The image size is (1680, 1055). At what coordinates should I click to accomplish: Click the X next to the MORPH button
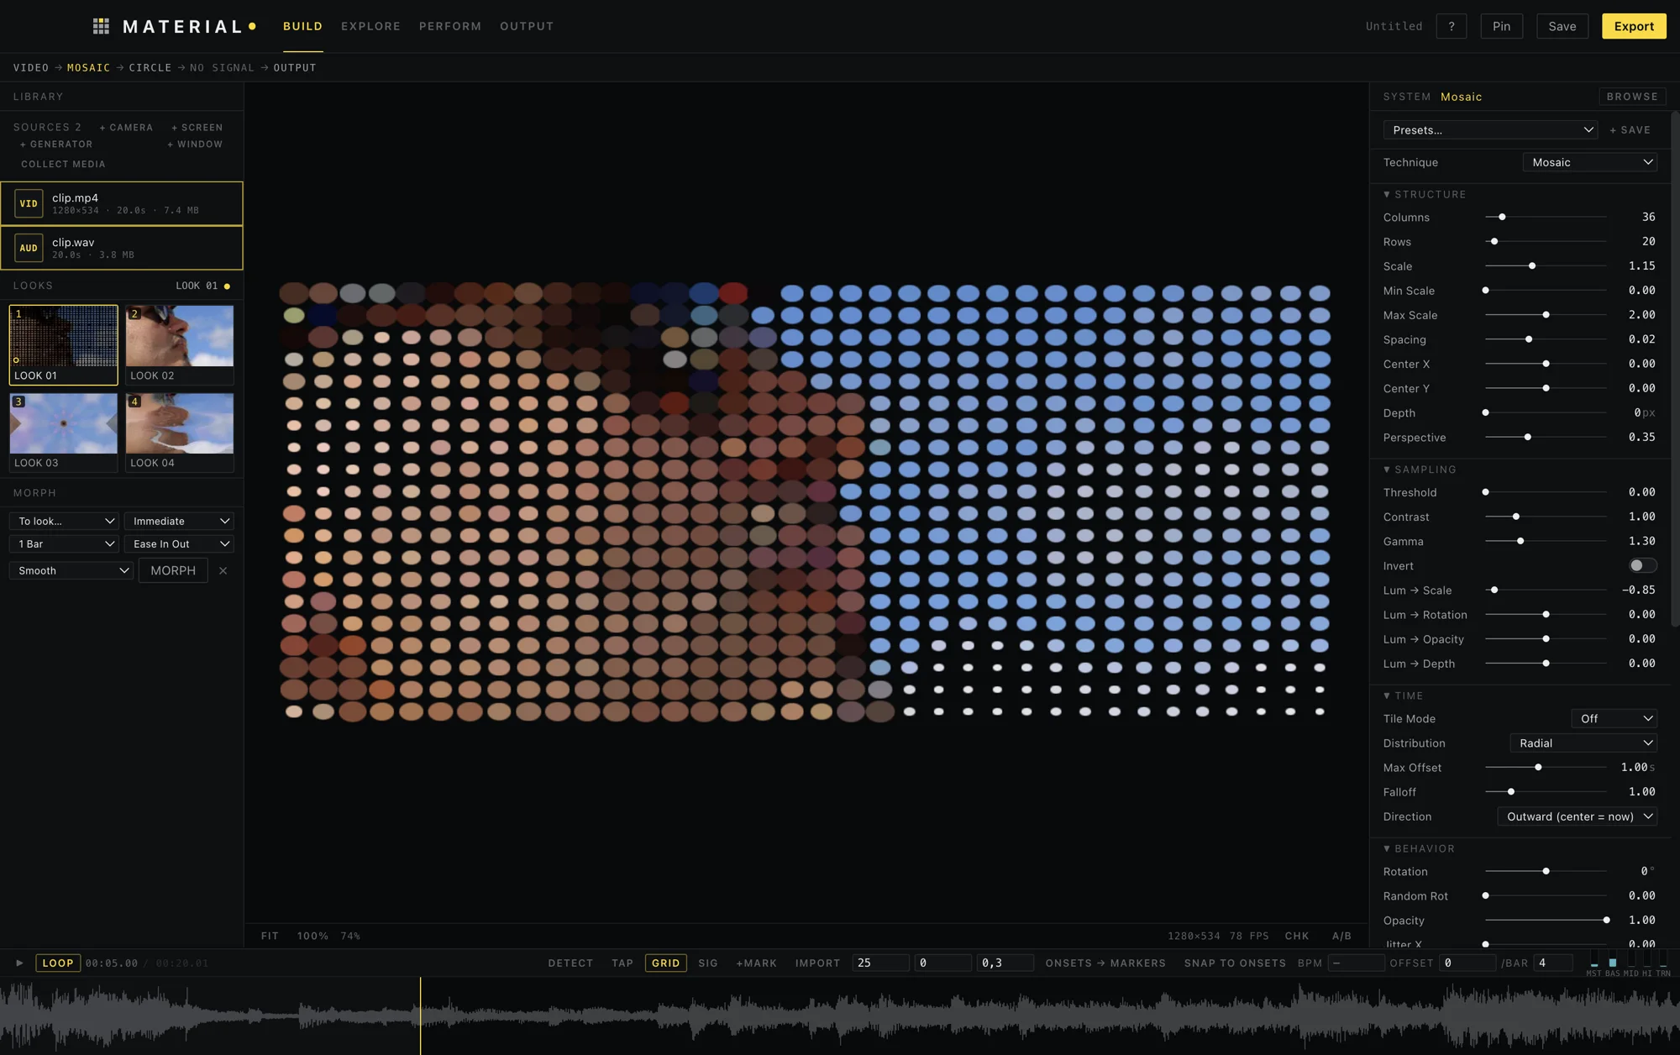coord(223,570)
